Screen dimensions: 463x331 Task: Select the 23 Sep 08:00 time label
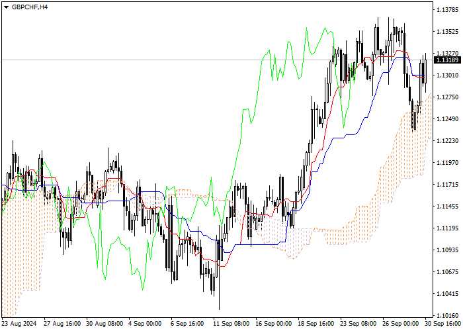click(x=358, y=324)
